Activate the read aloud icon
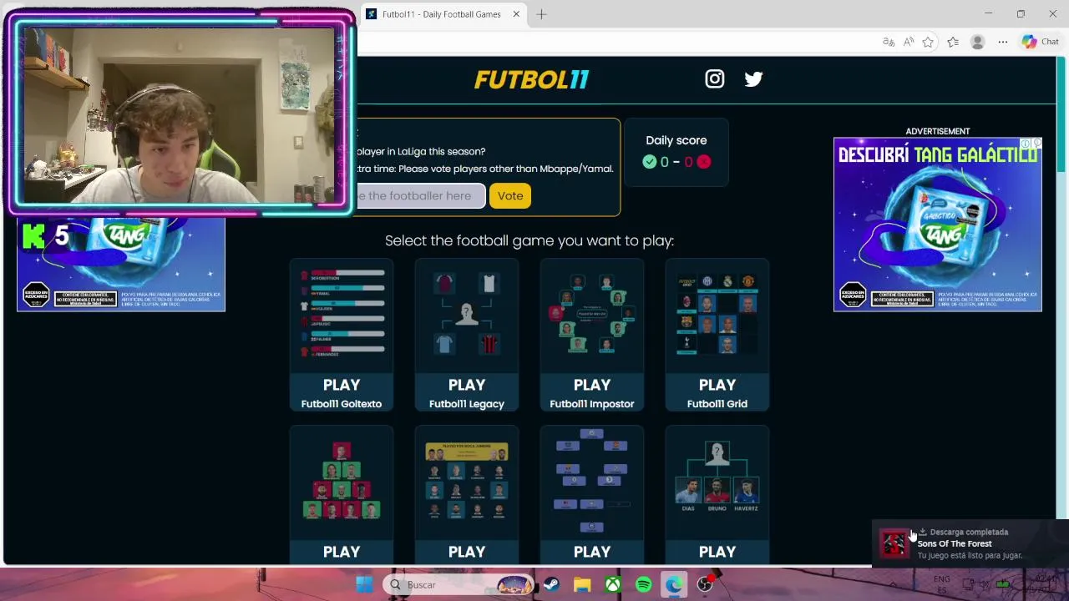Screen dimensions: 1069x601 [x=909, y=42]
